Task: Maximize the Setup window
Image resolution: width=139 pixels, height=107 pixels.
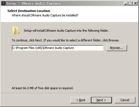Action: coord(130,3)
